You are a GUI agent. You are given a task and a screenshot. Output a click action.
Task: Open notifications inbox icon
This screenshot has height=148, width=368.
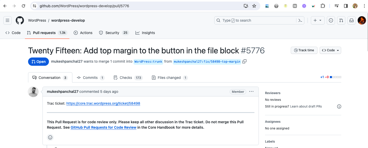(x=352, y=20)
